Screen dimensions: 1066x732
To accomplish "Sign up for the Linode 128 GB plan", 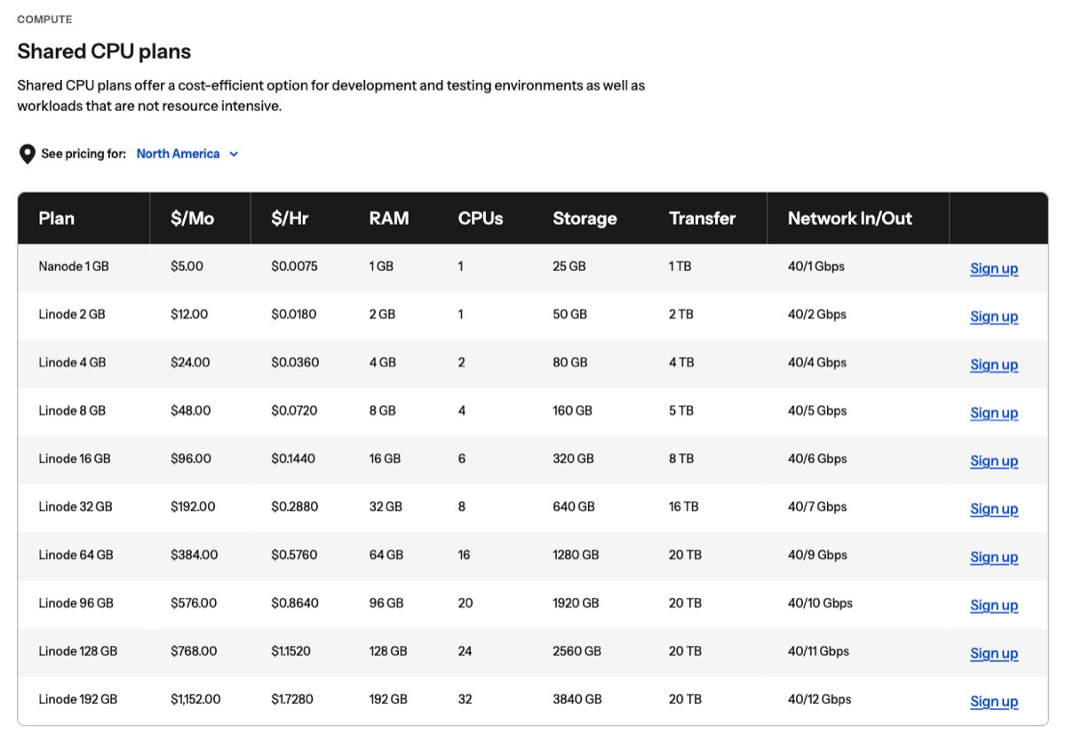I will click(x=994, y=653).
